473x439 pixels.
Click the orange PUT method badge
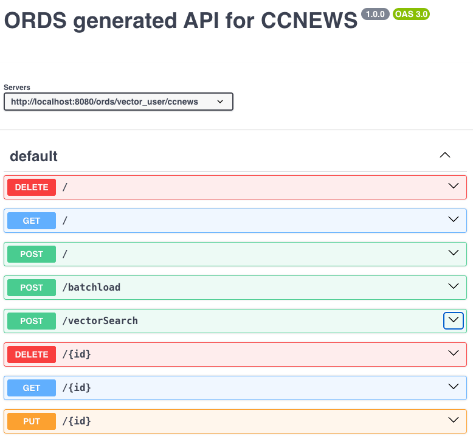pyautogui.click(x=32, y=421)
